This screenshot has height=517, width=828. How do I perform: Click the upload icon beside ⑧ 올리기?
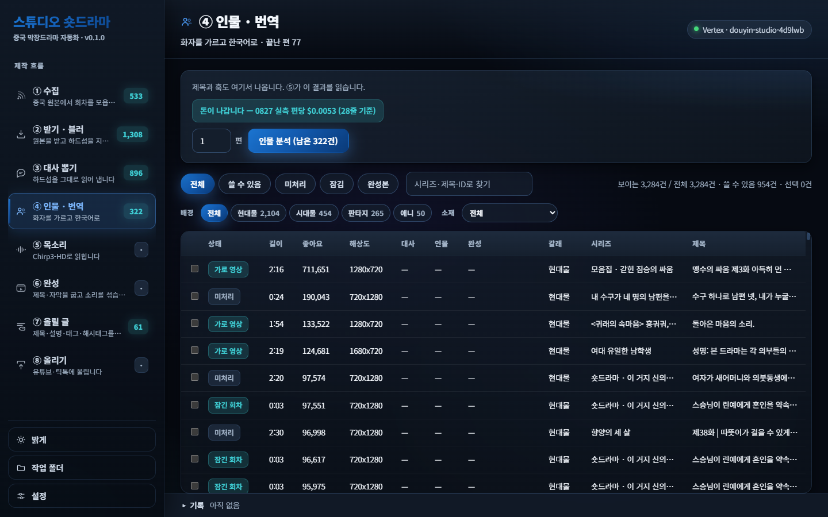(21, 365)
